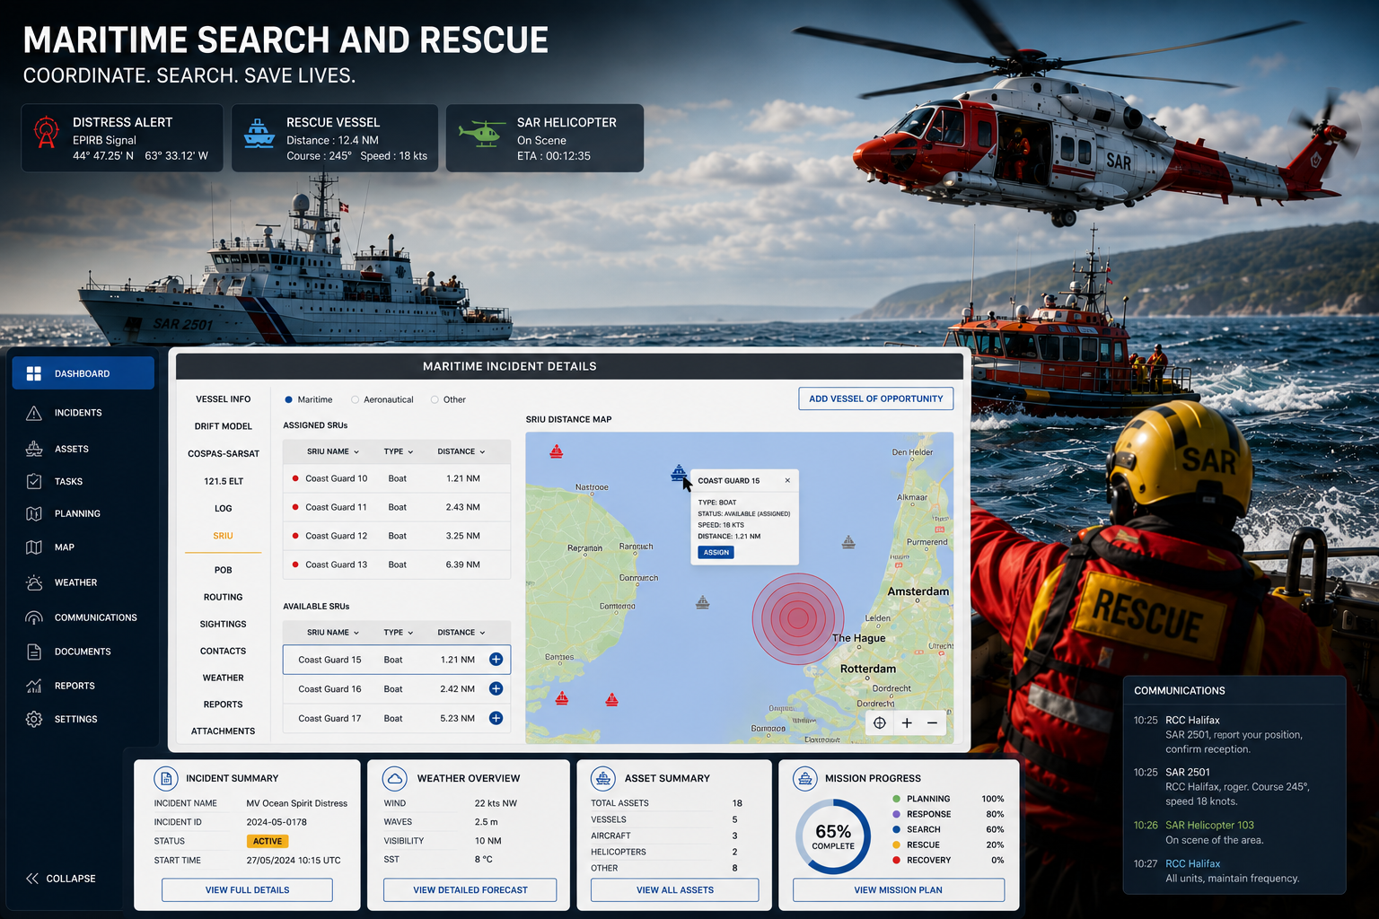Click the Planning map icon in sidebar
The height and width of the screenshot is (919, 1379).
tap(34, 513)
